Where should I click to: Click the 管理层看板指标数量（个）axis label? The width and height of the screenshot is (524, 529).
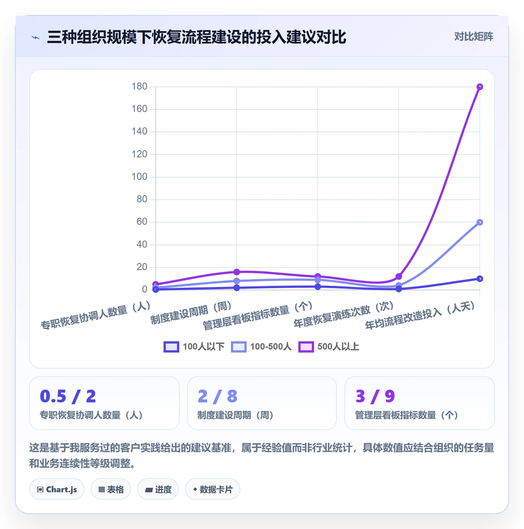tap(258, 315)
